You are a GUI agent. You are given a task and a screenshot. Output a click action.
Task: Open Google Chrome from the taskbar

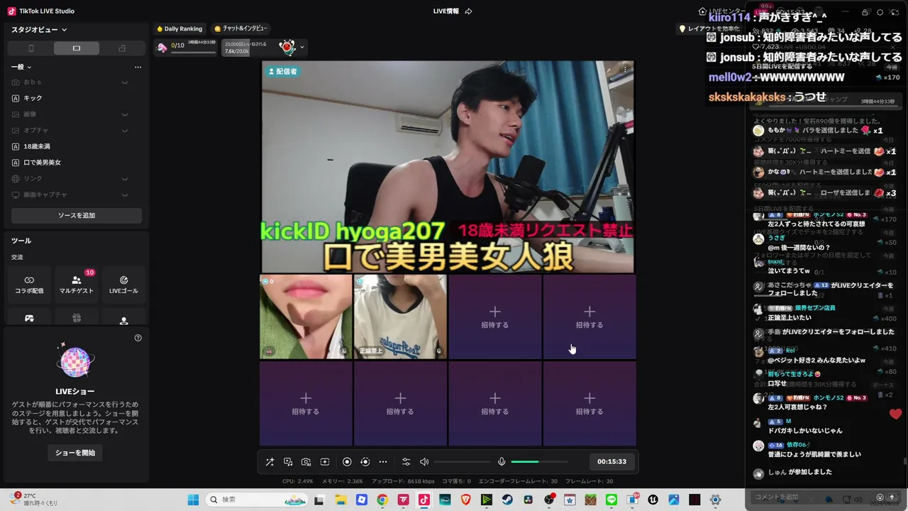tap(382, 500)
